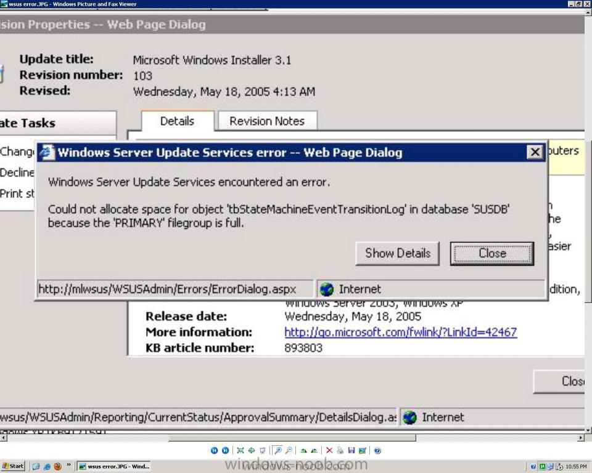
Task: Click 'Wednesday, May 18, 2005 4:13 AM' revised value
Action: coord(224,92)
